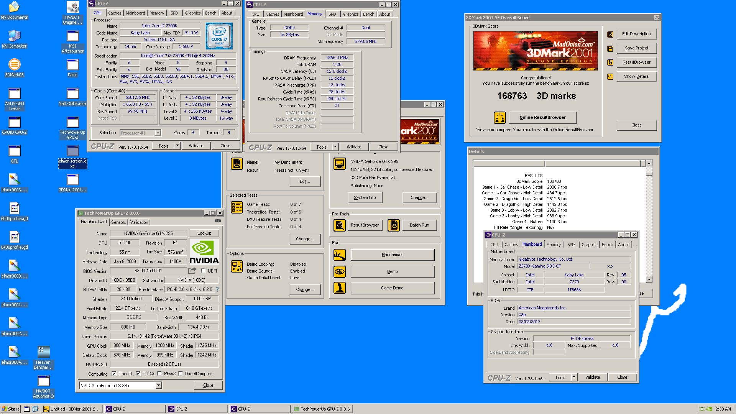
Task: Switch to TechPowerUp GPU-Z taskbar item
Action: click(322, 409)
